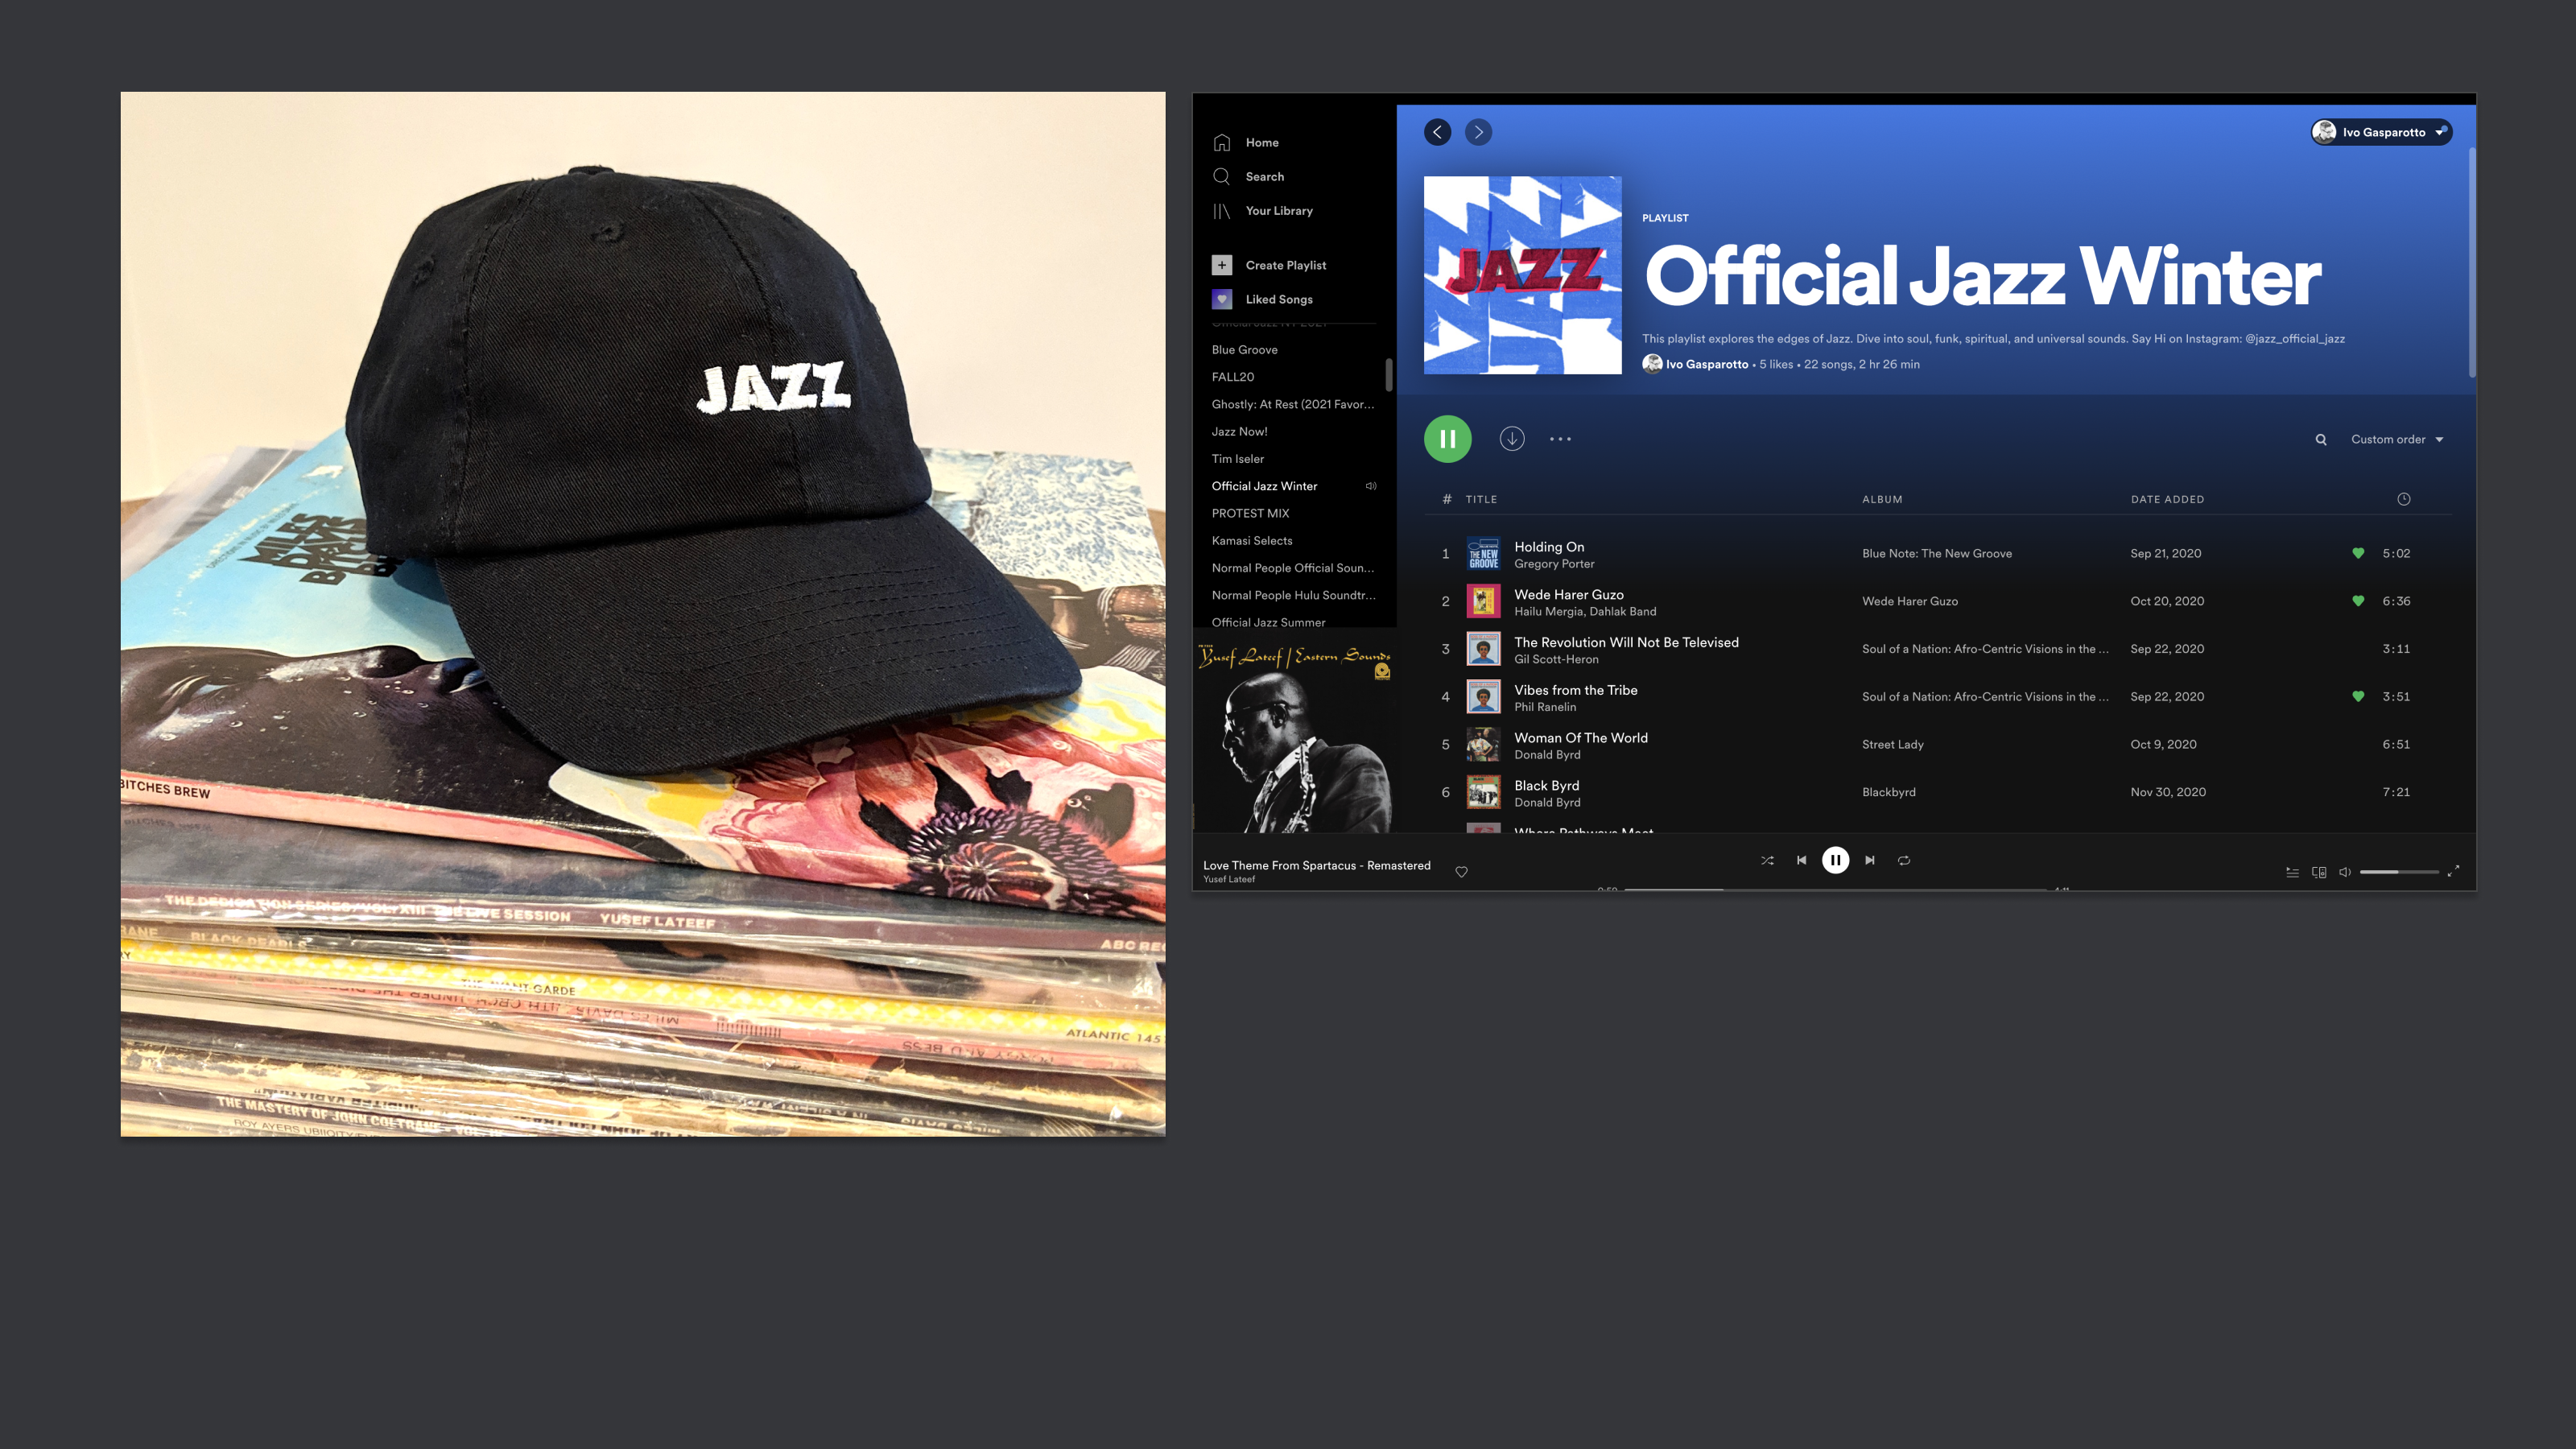Click the TITLE column header
This screenshot has height=1449, width=2576.
(x=1481, y=499)
